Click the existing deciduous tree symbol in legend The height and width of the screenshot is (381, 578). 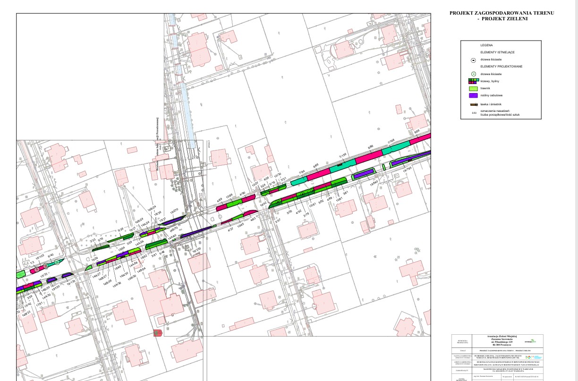[473, 60]
